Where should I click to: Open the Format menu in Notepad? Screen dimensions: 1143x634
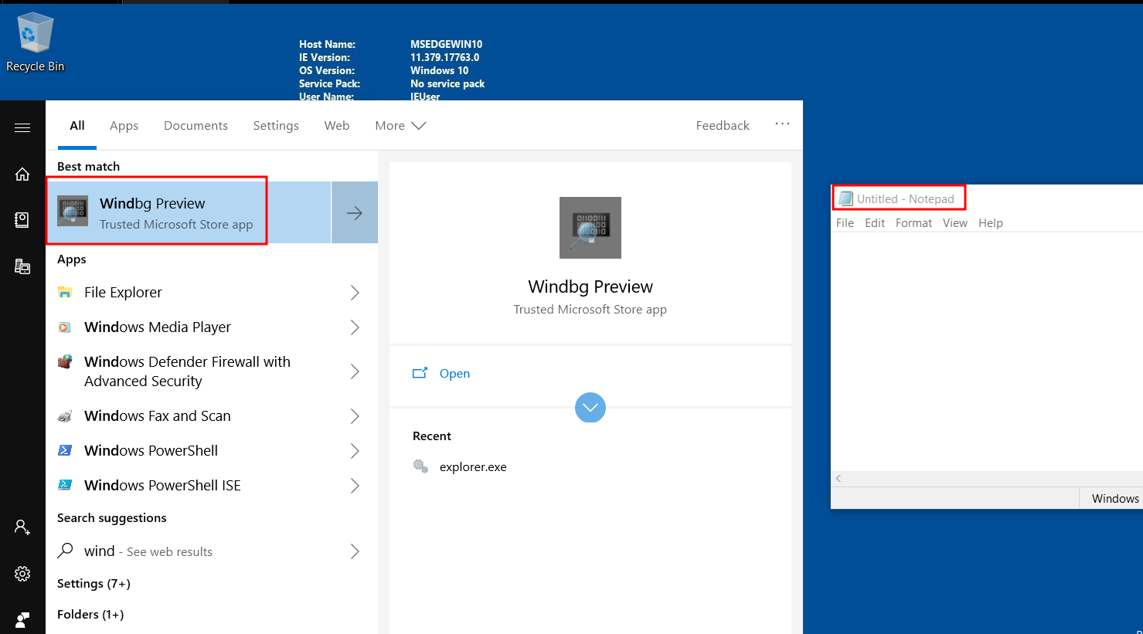point(913,222)
